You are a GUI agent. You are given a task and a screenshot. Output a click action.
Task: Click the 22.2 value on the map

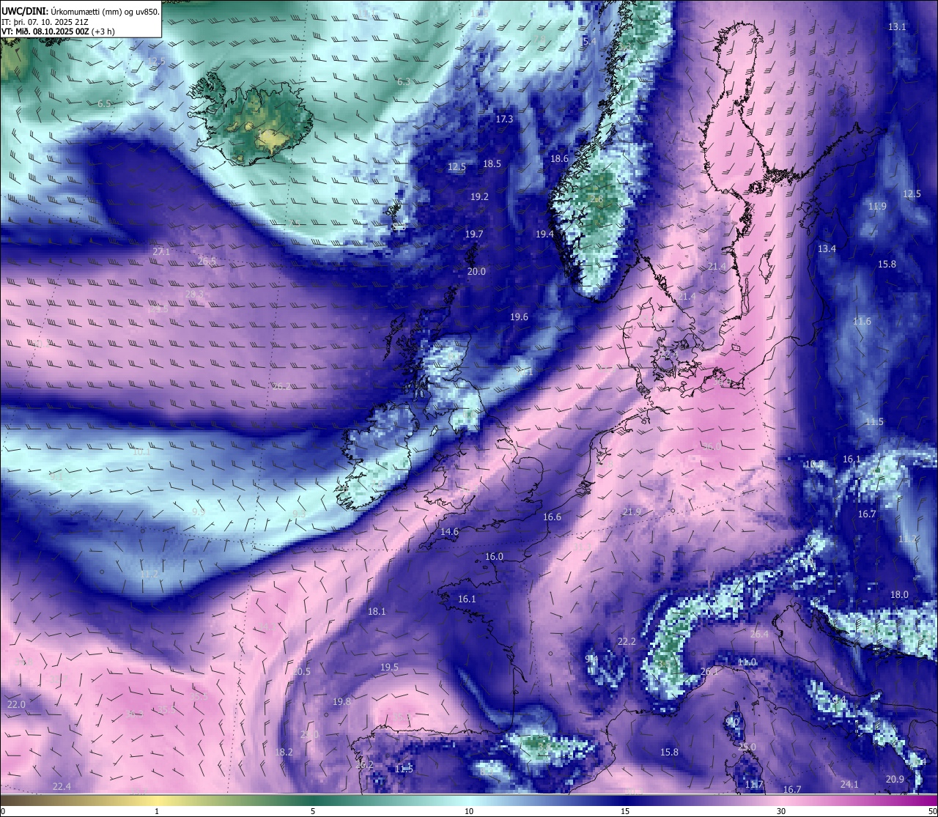coord(627,641)
